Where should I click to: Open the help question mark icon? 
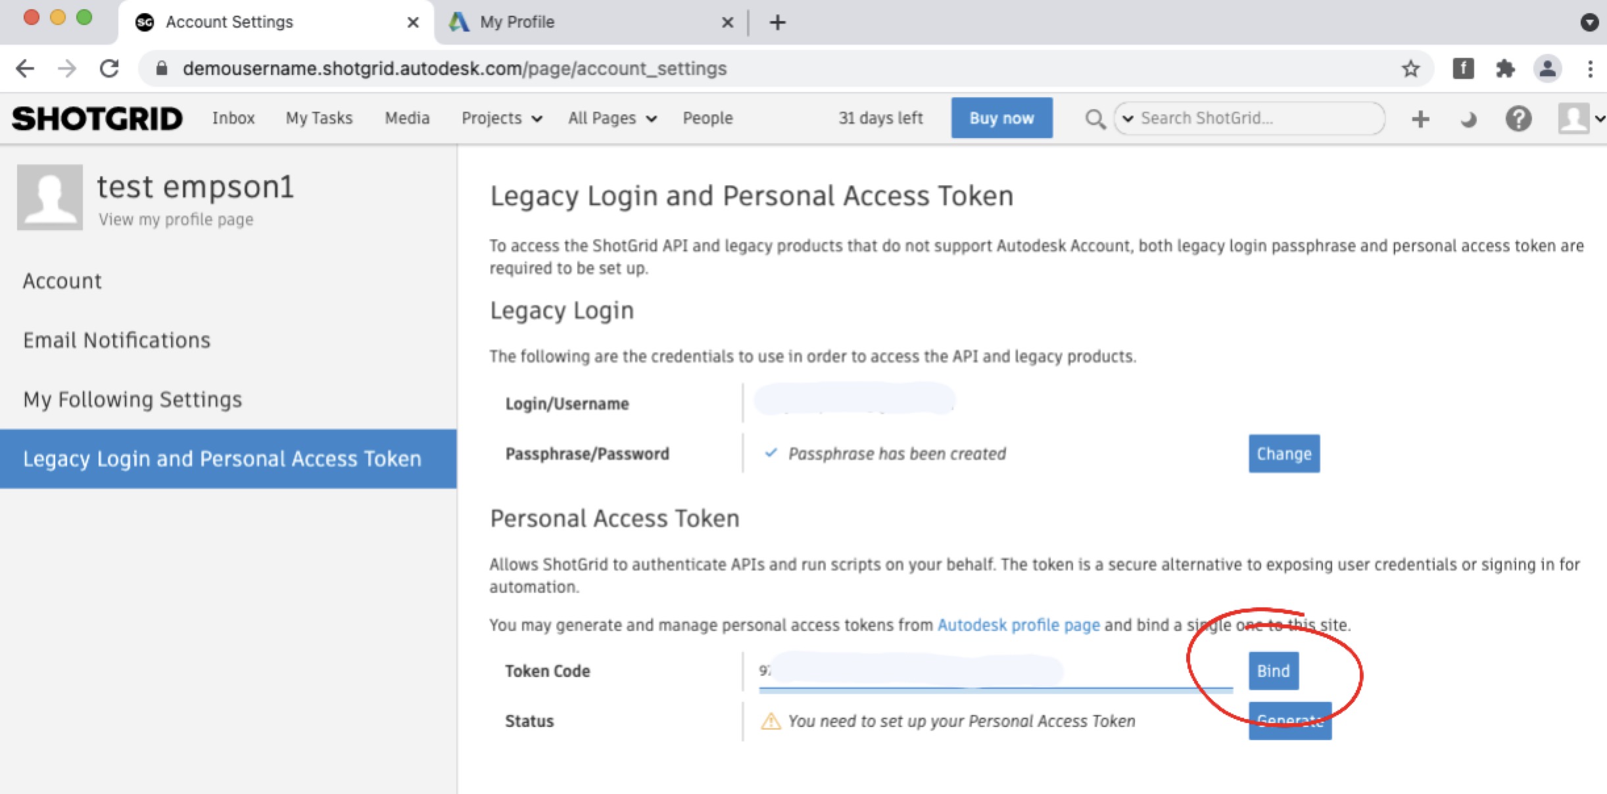pos(1518,119)
